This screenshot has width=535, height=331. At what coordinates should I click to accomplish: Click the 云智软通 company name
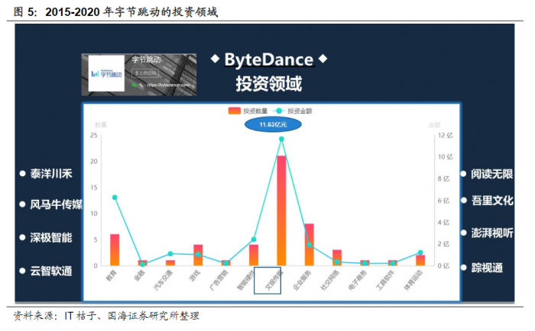[51, 271]
